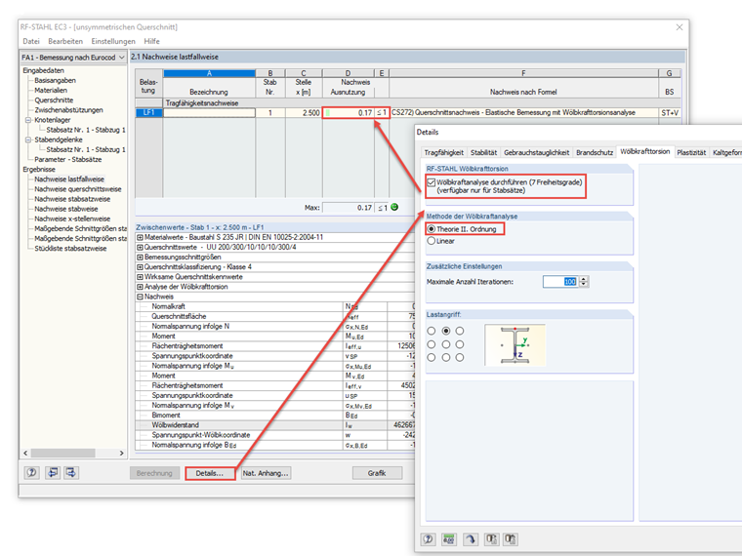742x556 pixels.
Task: Open the Hilfe menu
Action: pyautogui.click(x=152, y=41)
